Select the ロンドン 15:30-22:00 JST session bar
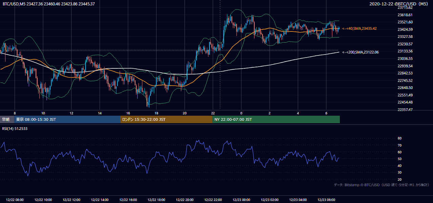 tap(166, 119)
